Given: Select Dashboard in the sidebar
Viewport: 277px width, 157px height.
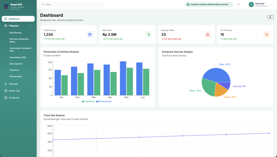Looking at the screenshot, I should click(x=18, y=19).
